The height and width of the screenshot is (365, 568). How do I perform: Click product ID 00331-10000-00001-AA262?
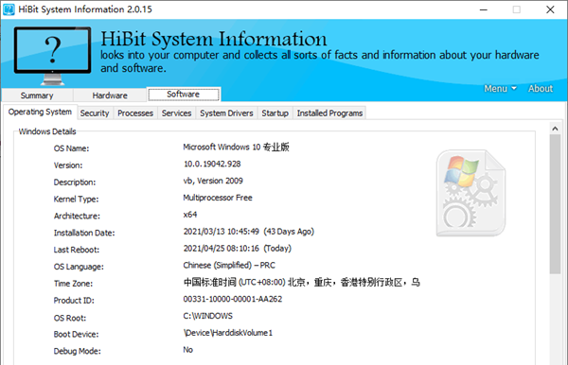pos(233,299)
